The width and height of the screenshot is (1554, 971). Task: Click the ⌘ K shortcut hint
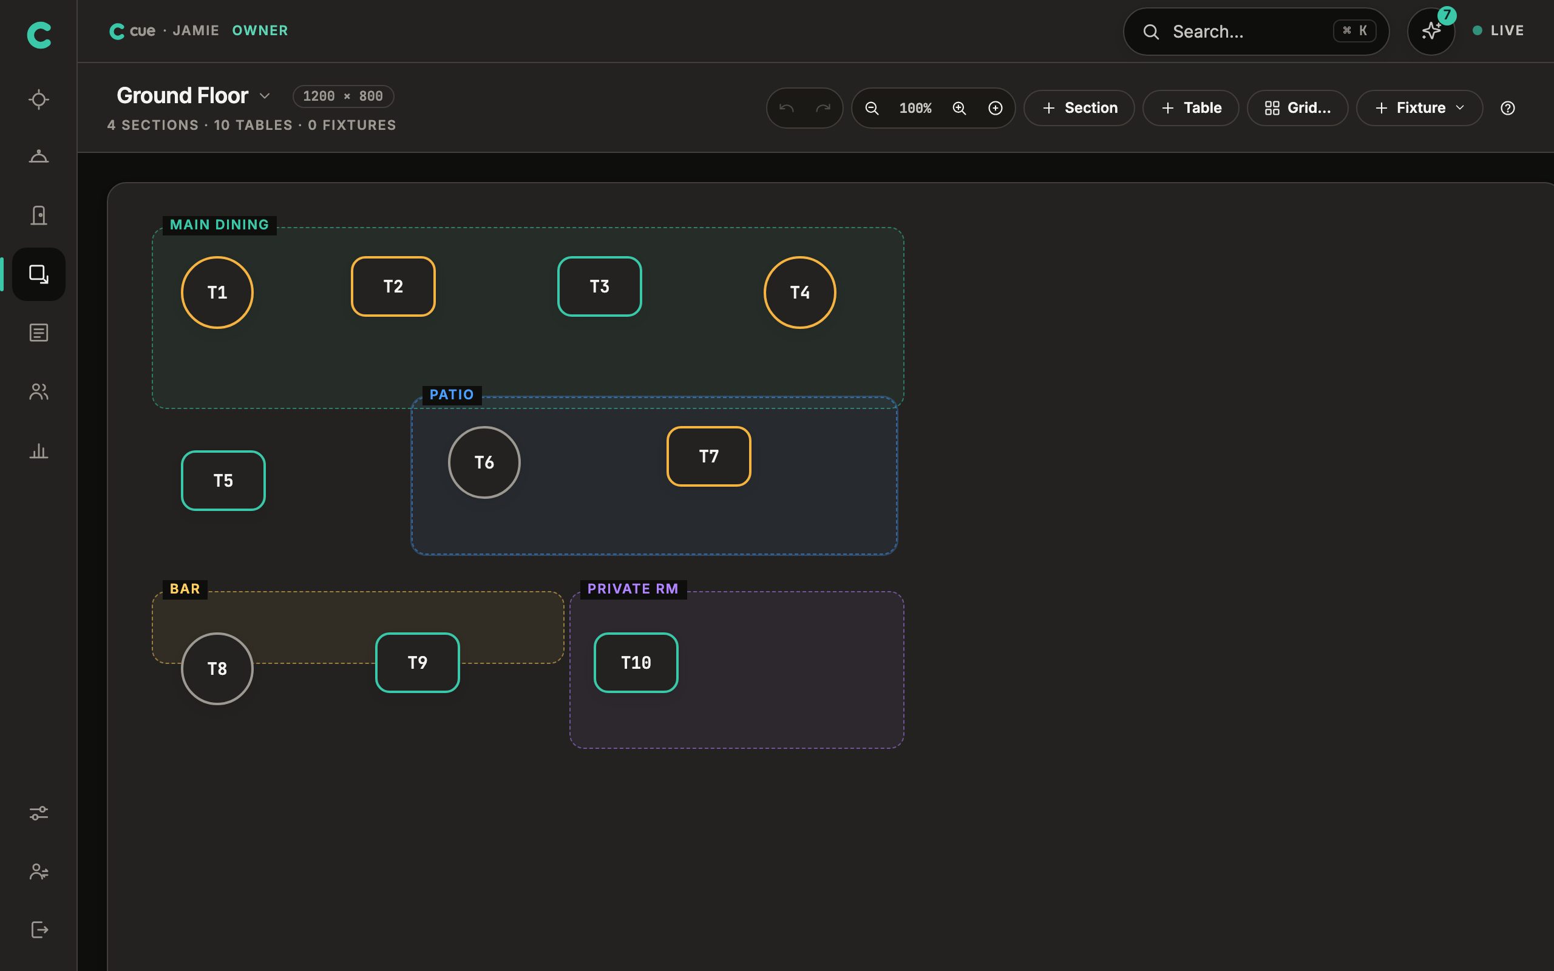pyautogui.click(x=1355, y=31)
